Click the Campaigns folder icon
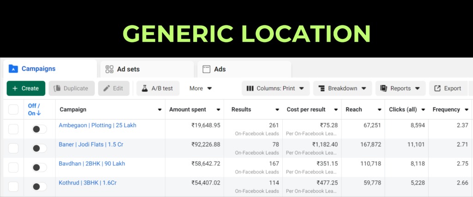Image resolution: width=473 pixels, height=197 pixels. pyautogui.click(x=13, y=69)
